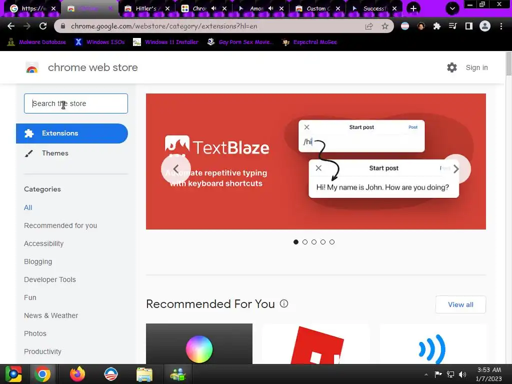Click the Chrome icon in the taskbar
512x384 pixels.
(x=42, y=374)
